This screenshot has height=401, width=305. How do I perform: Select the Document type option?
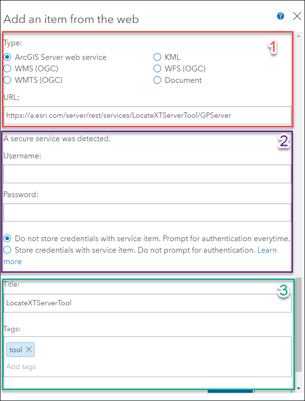point(157,80)
